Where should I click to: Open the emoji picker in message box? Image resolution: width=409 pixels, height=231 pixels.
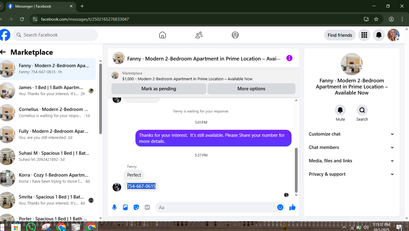pos(280,207)
